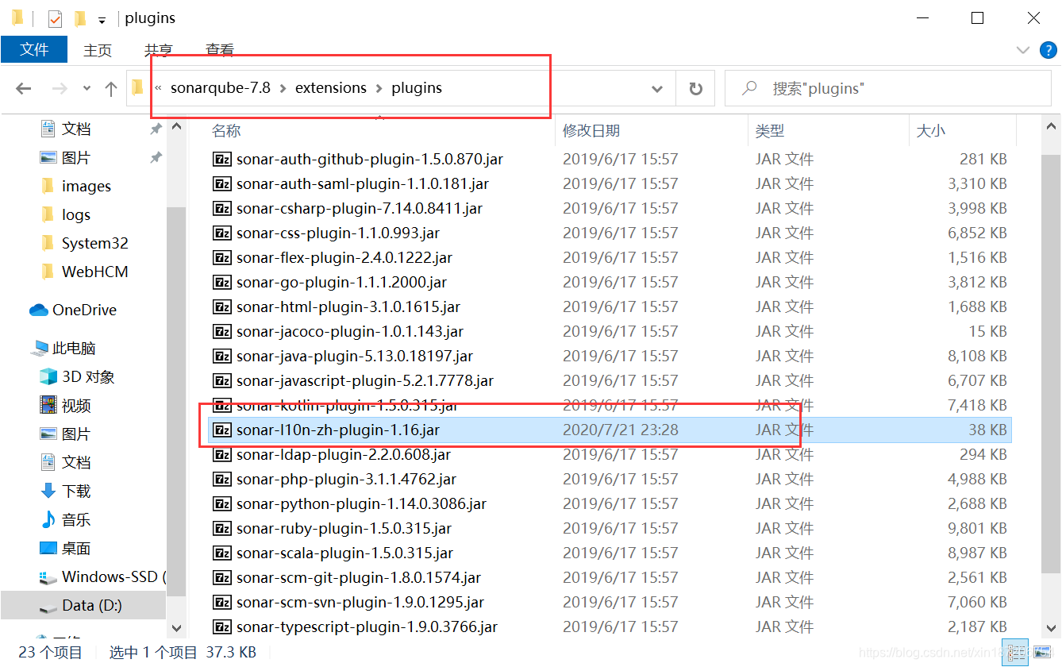The image size is (1062, 667).
Task: Click icon of sonar-auth-github-plugin-1.5.0.870.jar
Action: [222, 159]
